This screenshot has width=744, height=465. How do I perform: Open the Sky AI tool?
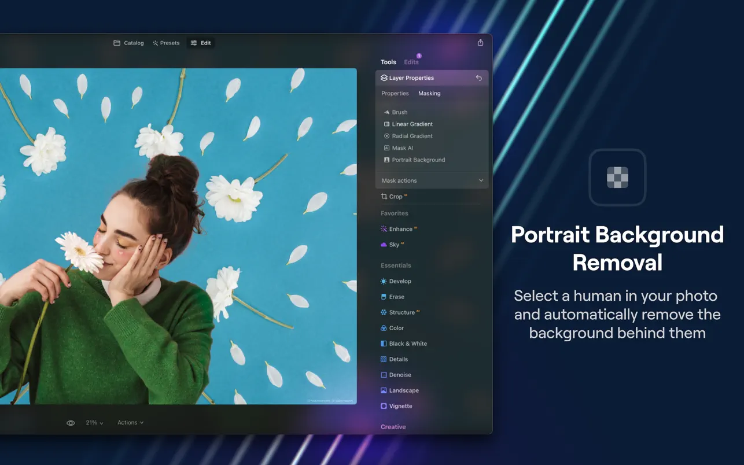tap(393, 245)
